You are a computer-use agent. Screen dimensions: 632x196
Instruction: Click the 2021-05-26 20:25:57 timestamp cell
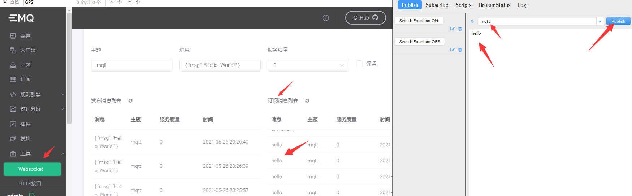[x=226, y=190]
